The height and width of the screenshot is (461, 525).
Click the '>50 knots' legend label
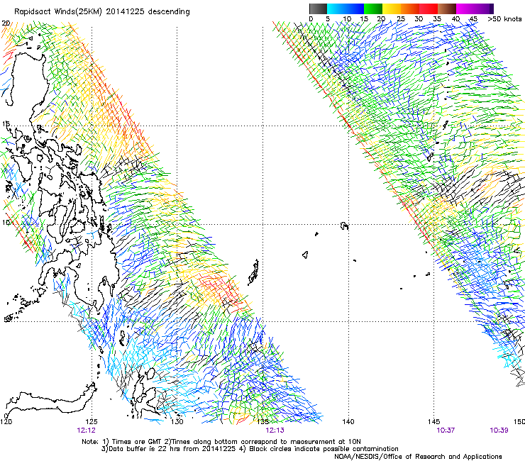coord(504,19)
